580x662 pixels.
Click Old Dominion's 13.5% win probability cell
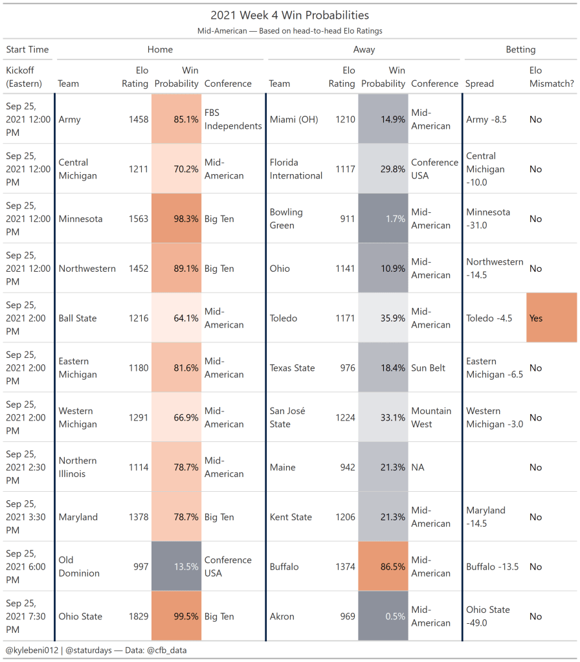[177, 567]
